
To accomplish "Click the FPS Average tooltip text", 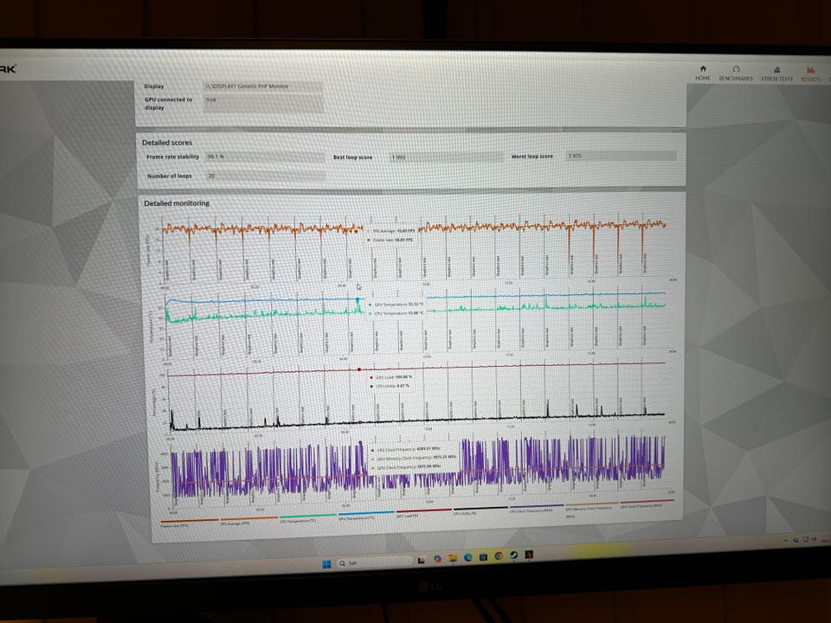I will 393,232.
